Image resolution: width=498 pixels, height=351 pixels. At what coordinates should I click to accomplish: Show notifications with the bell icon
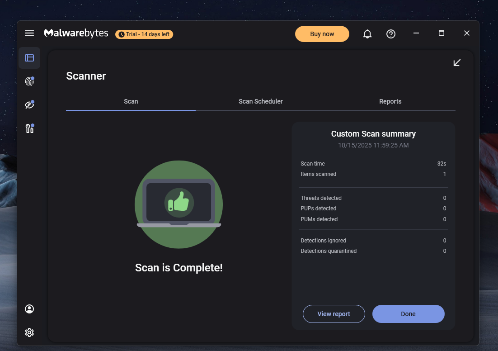point(367,34)
